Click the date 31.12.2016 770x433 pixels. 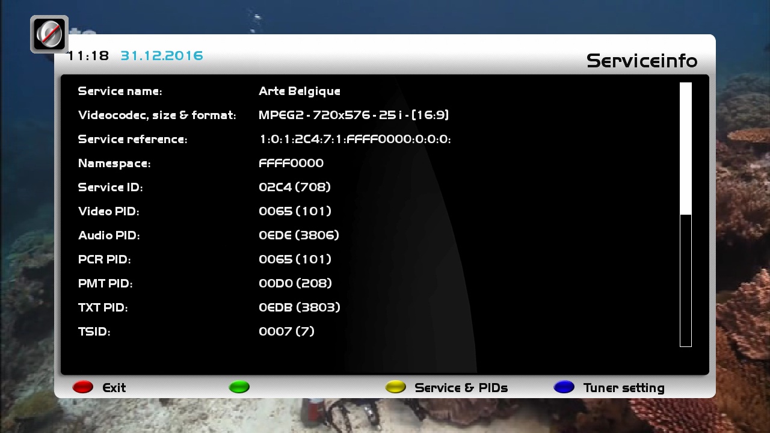point(161,56)
